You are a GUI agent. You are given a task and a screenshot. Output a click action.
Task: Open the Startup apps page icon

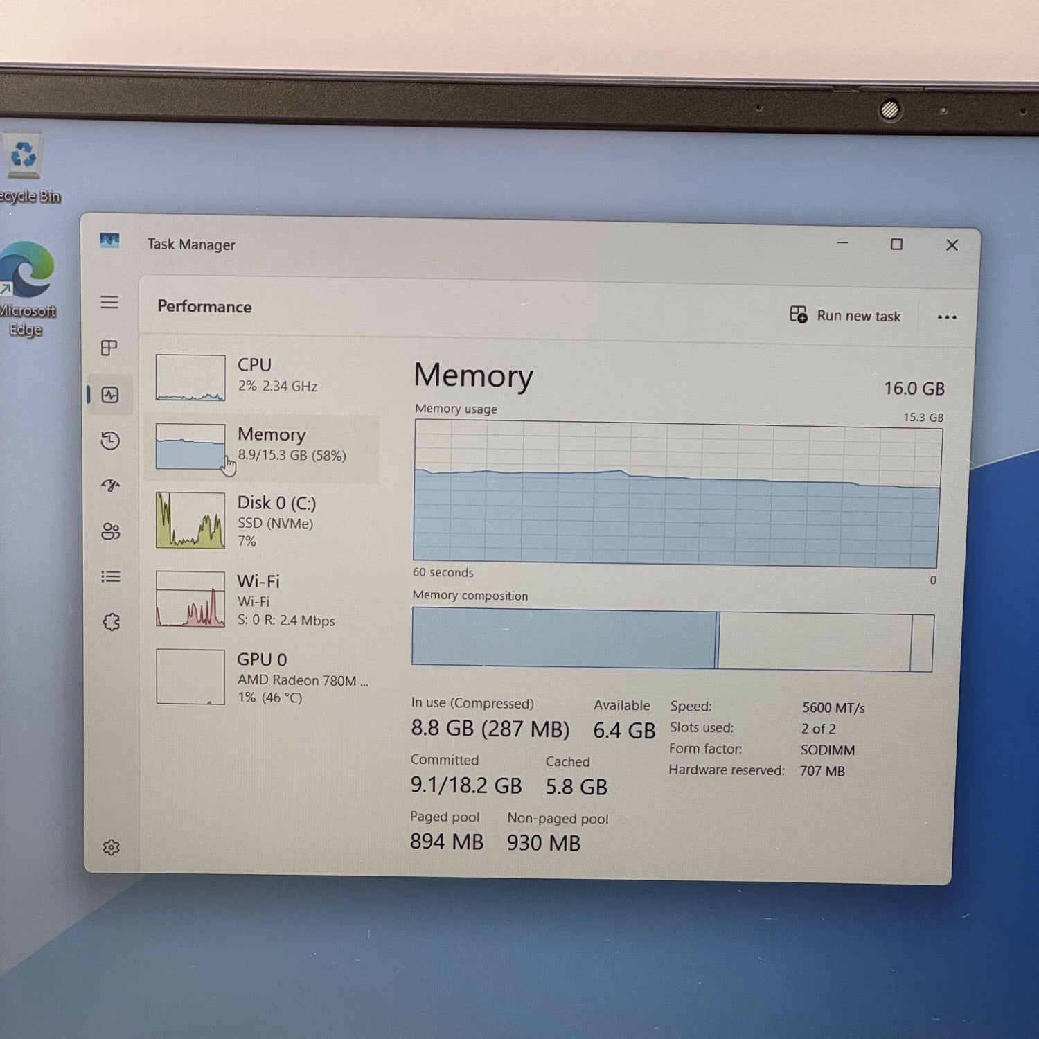tap(110, 486)
